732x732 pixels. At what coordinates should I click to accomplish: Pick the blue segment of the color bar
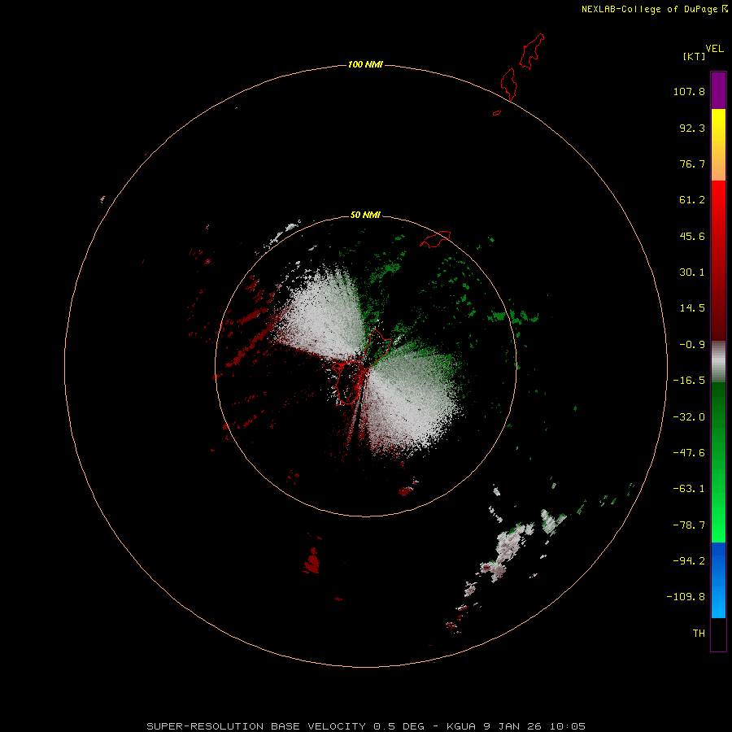point(718,580)
